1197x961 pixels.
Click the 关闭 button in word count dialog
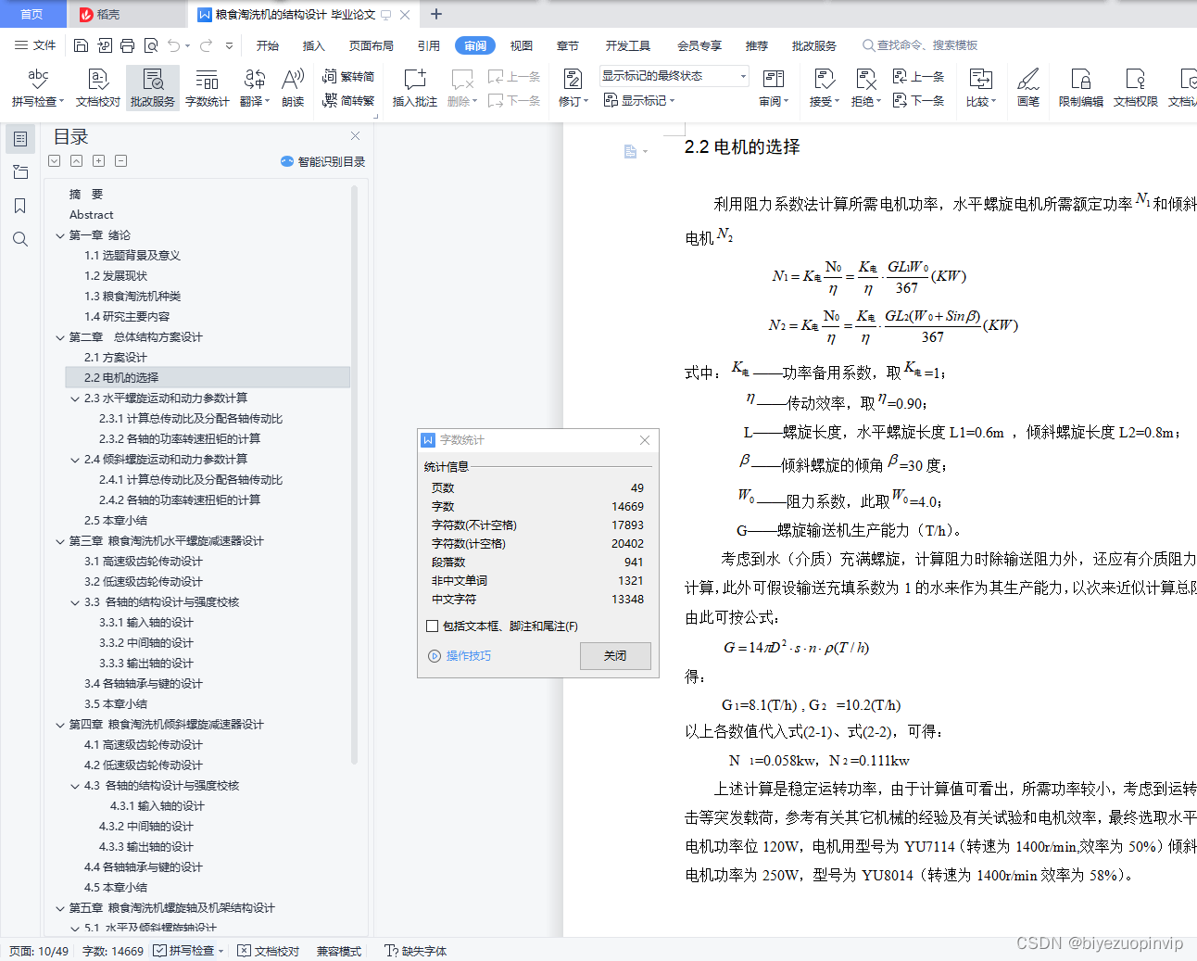click(615, 655)
